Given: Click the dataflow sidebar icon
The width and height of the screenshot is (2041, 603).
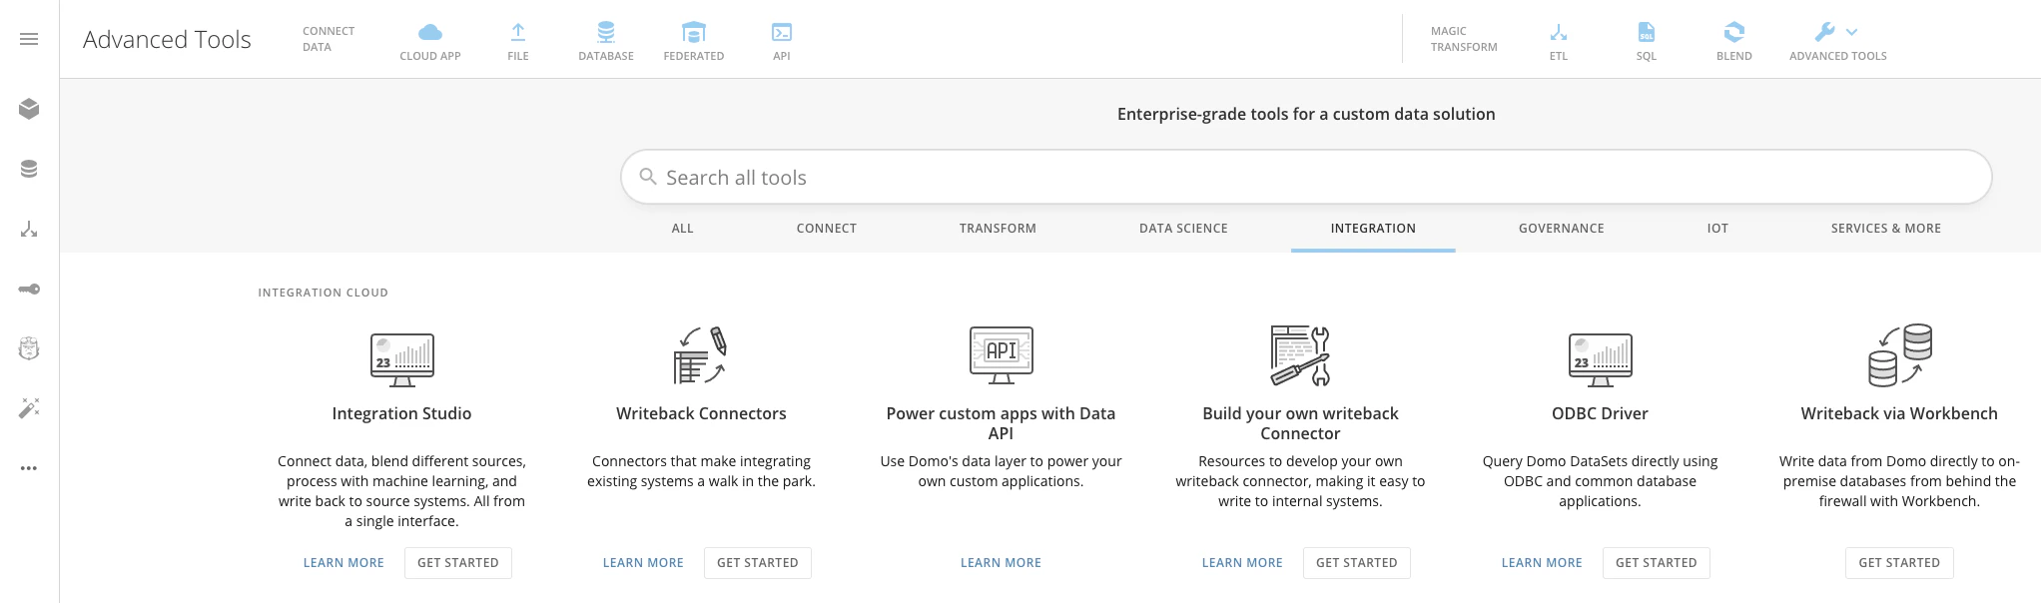Looking at the screenshot, I should coord(29,229).
